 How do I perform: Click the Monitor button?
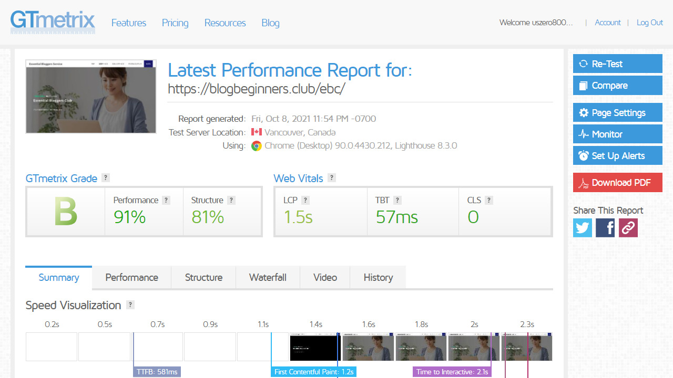[x=618, y=134]
